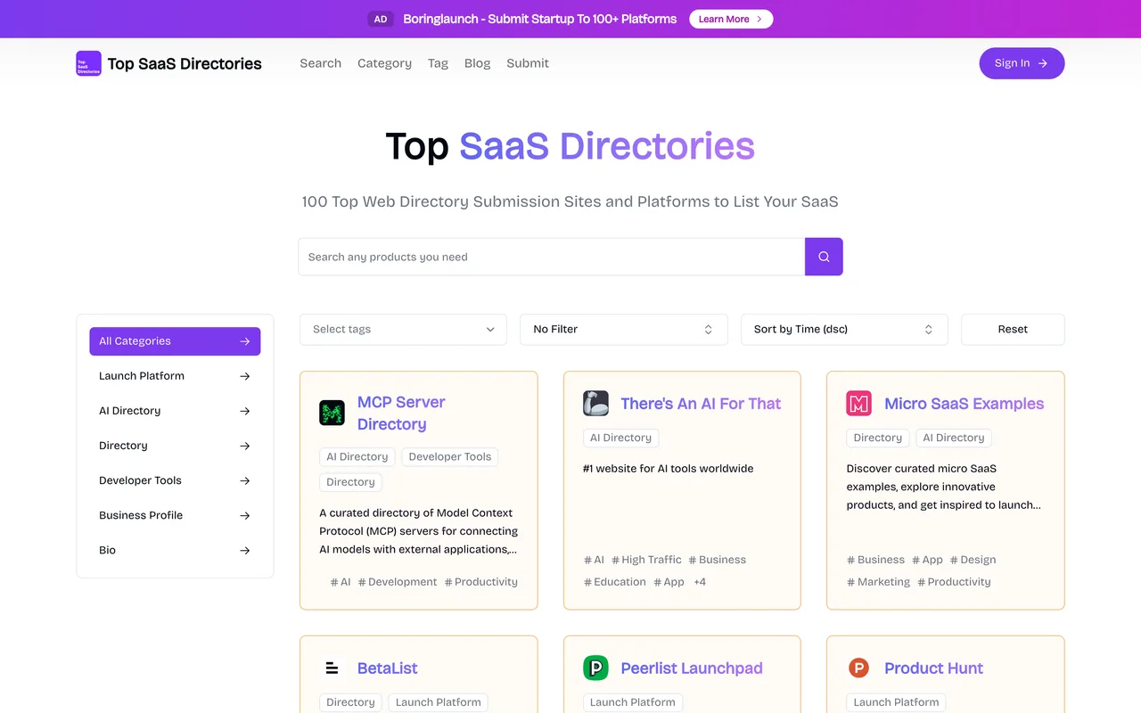The image size is (1141, 713).
Task: Open the Tag nav item
Action: [x=438, y=63]
